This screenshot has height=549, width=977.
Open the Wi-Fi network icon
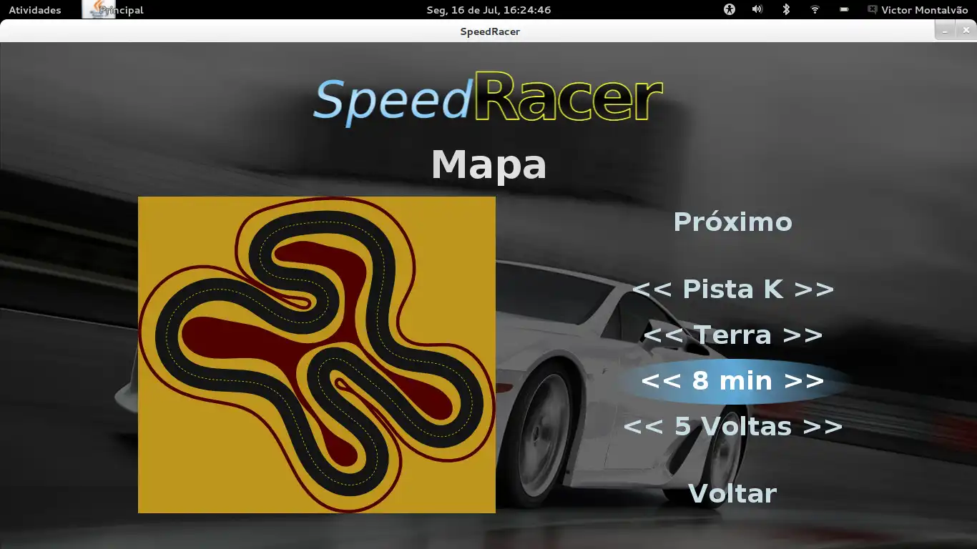815,9
